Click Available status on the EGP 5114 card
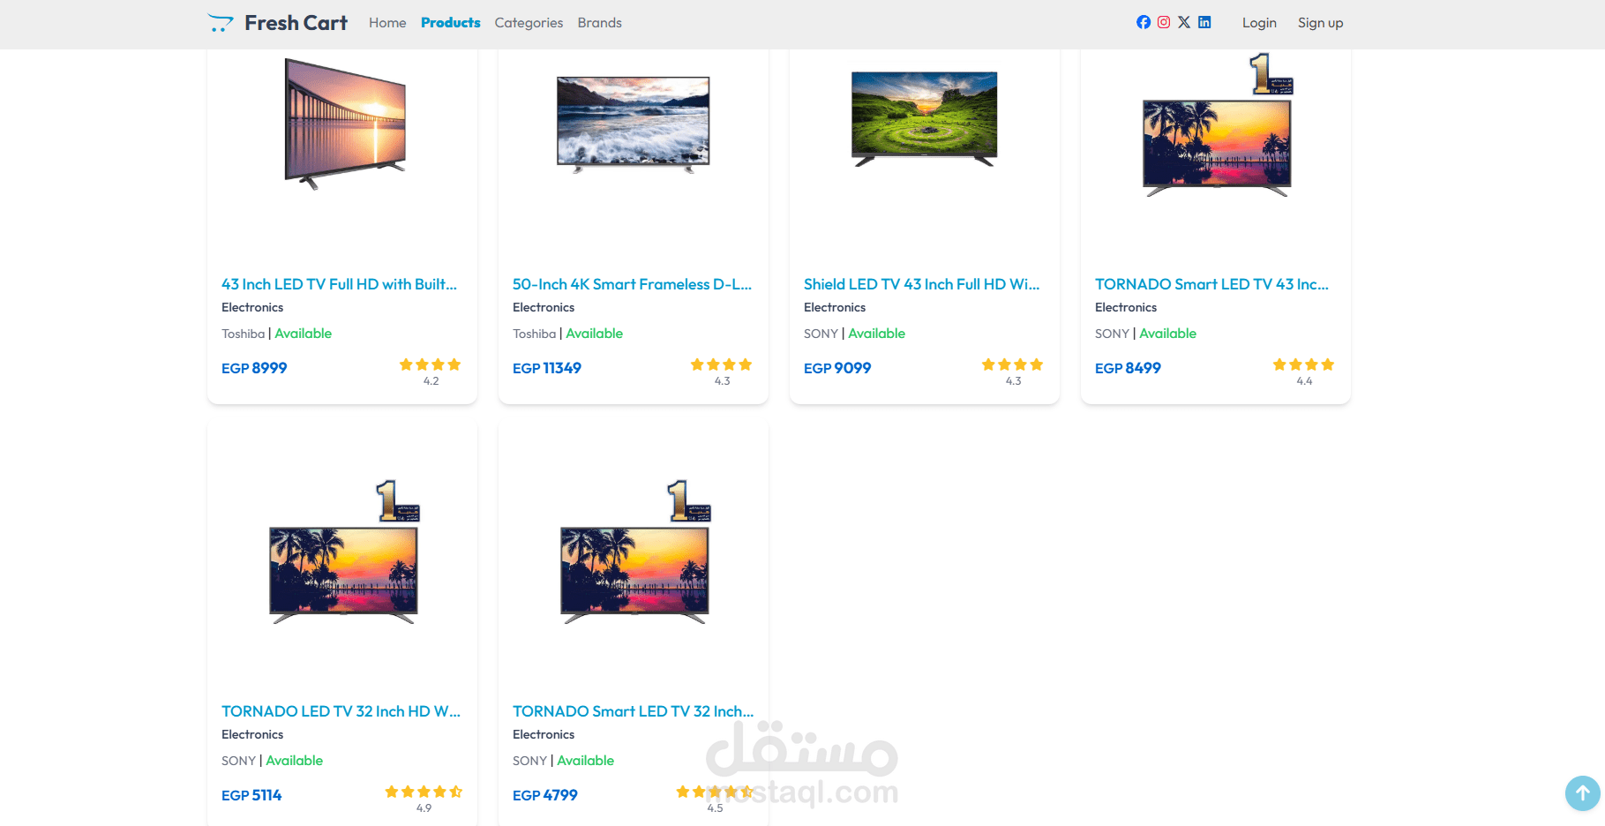This screenshot has height=826, width=1605. (x=295, y=761)
